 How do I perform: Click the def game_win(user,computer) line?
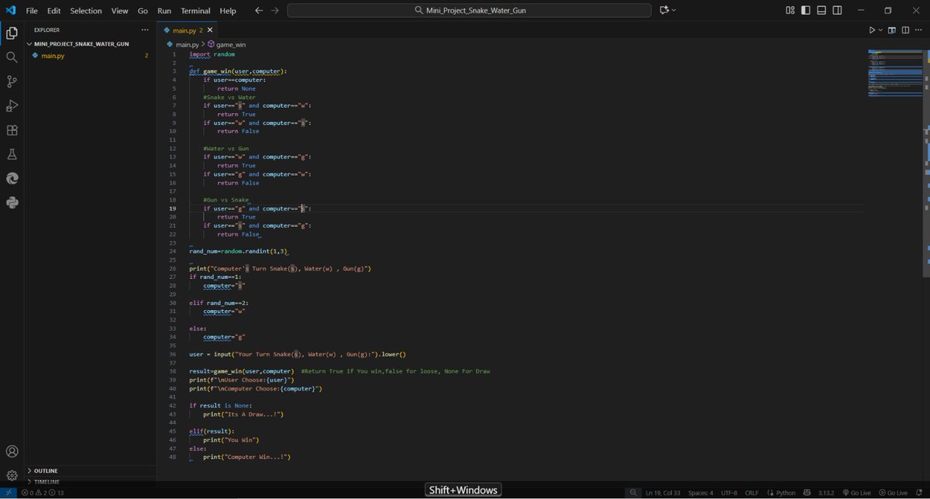[x=238, y=71]
